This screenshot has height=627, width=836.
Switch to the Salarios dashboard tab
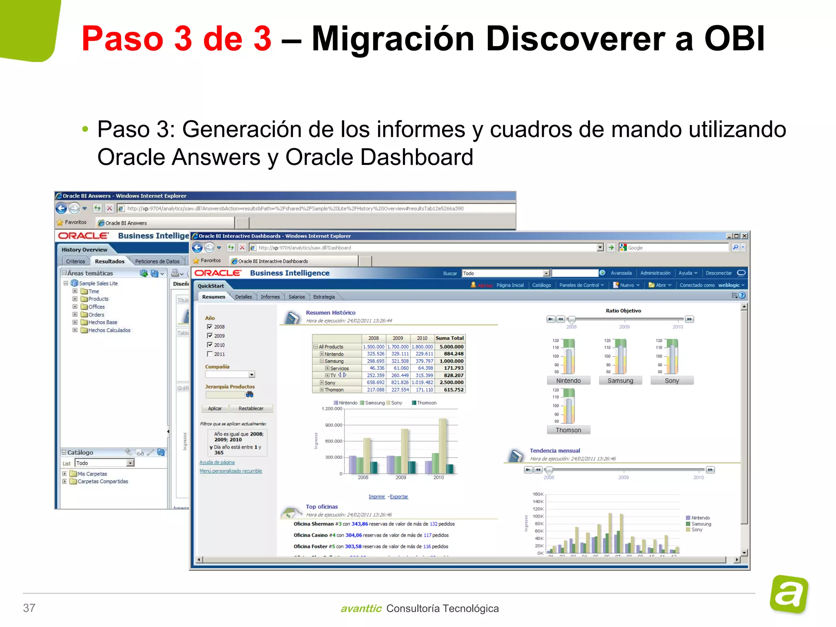tap(297, 297)
